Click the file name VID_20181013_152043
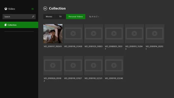 click(x=134, y=48)
